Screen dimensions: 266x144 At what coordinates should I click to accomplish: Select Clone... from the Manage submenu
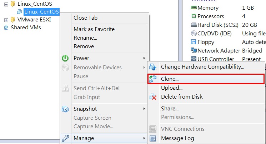(x=170, y=79)
